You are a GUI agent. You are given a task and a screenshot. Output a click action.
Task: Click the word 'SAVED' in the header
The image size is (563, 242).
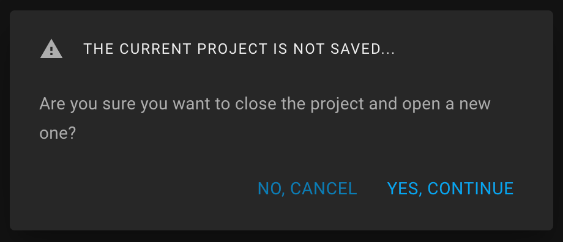pyautogui.click(x=355, y=49)
